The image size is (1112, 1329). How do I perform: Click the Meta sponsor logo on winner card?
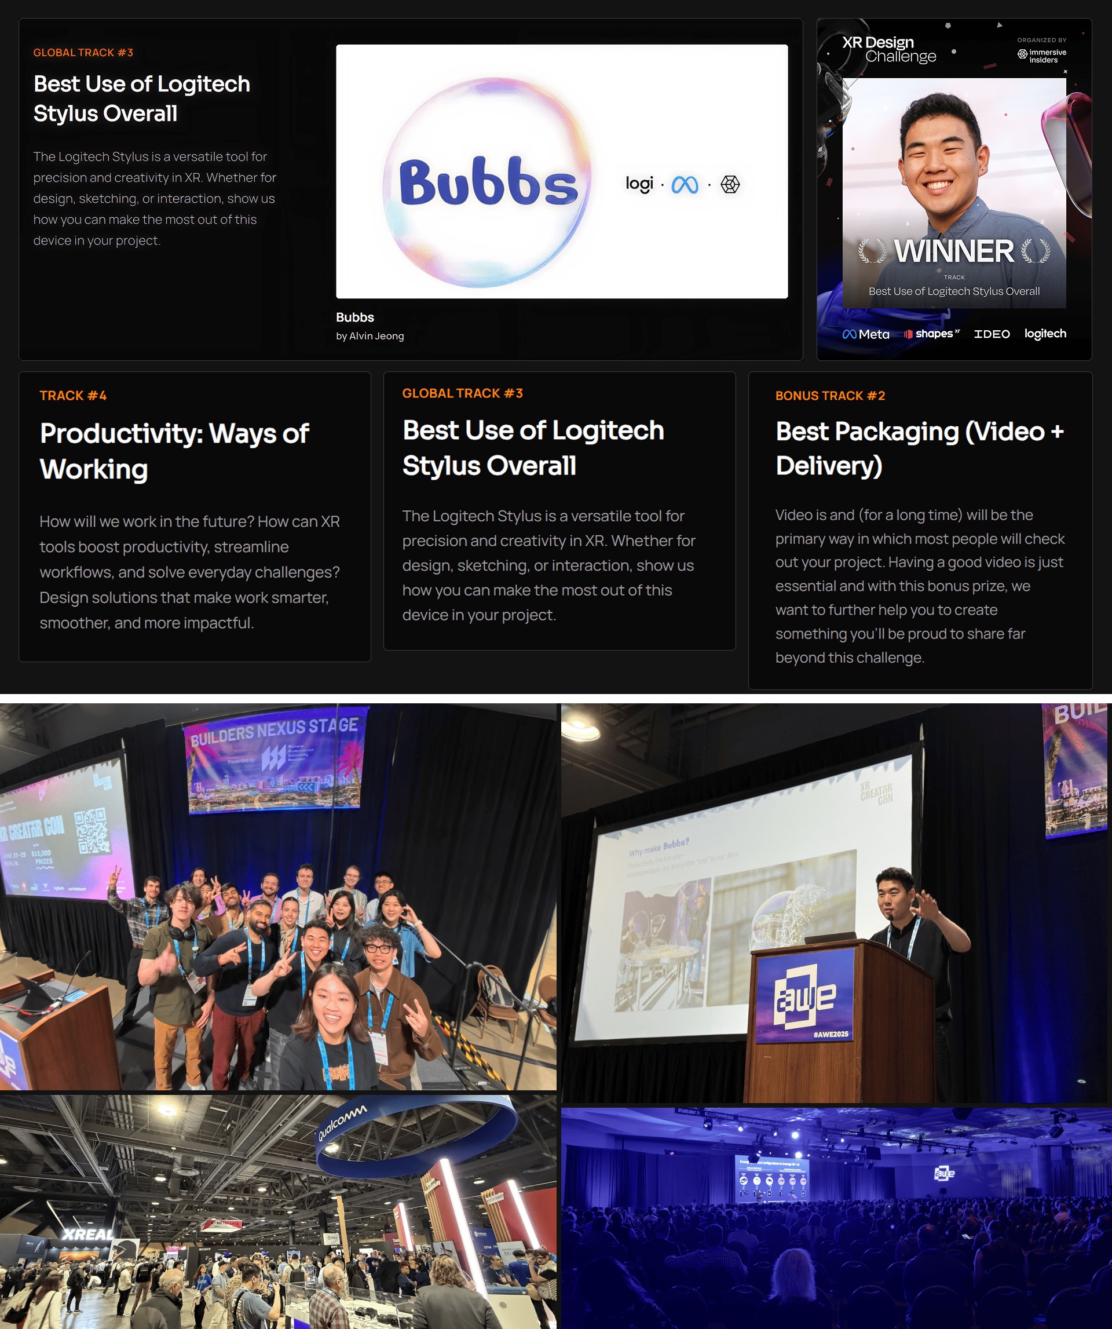point(865,334)
